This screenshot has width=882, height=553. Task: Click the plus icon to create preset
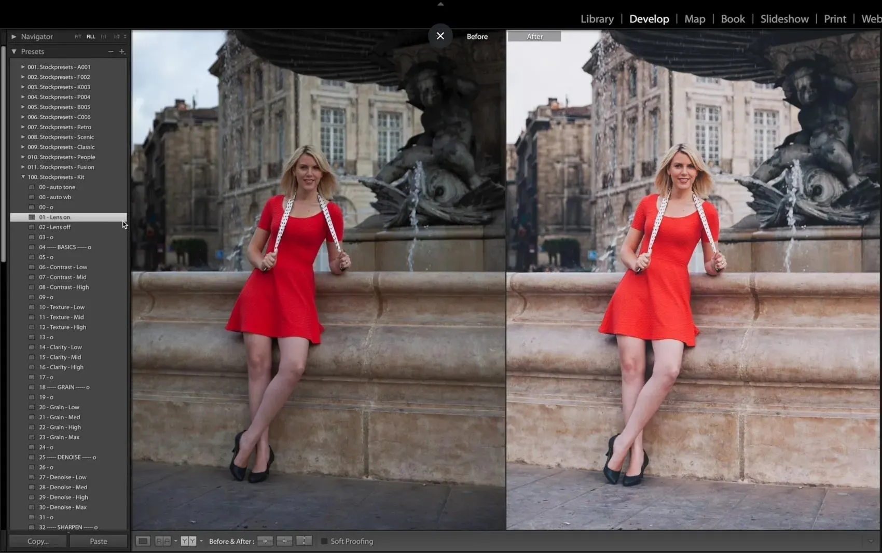click(x=122, y=51)
